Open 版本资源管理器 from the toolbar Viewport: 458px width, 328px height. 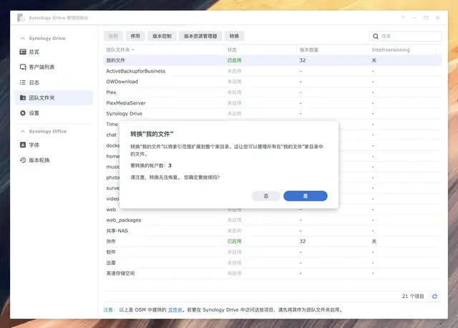[x=200, y=36]
